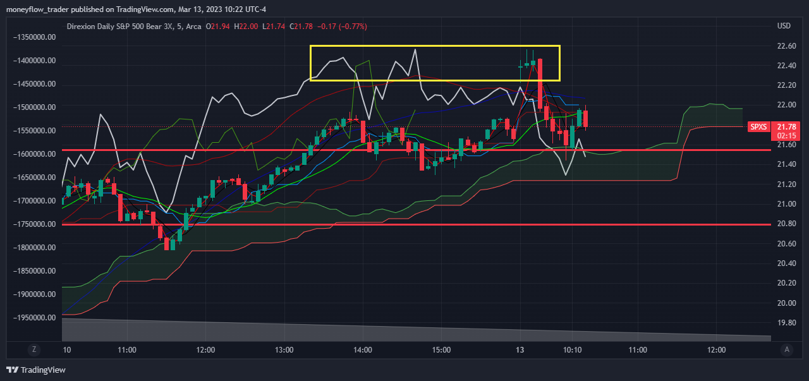Click the −1350000.00 left axis label
This screenshot has width=809, height=381.
click(x=35, y=37)
